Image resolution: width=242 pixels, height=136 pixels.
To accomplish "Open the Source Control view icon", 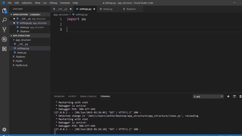I will pos(4,29).
